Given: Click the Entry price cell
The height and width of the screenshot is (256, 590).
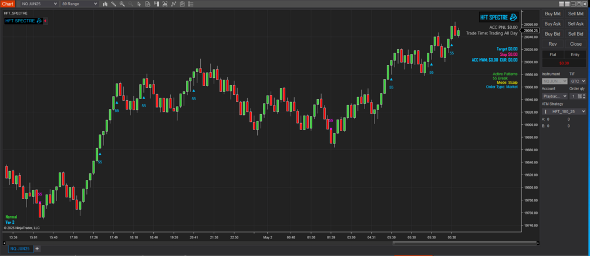Looking at the screenshot, I should pyautogui.click(x=575, y=55).
